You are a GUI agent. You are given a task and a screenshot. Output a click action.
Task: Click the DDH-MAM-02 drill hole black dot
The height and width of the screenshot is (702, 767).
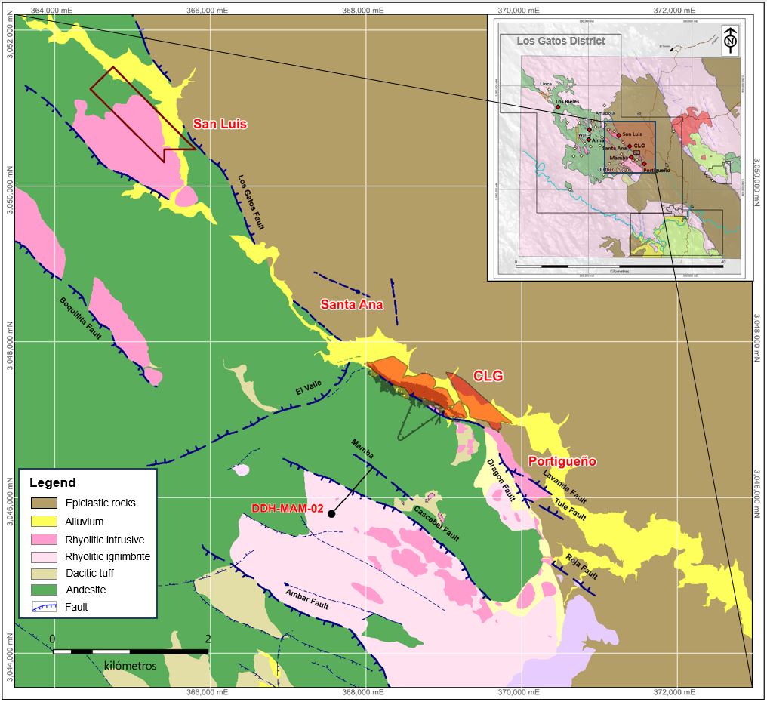pyautogui.click(x=331, y=513)
